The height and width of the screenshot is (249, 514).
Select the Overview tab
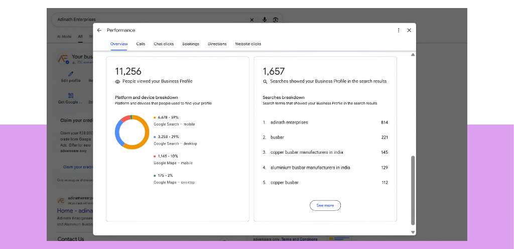click(119, 44)
